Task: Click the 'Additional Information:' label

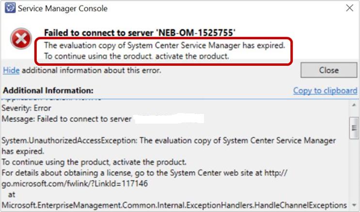Action: (48, 90)
